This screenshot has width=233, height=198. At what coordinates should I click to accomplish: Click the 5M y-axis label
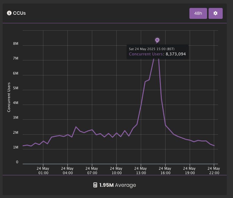[16, 88]
